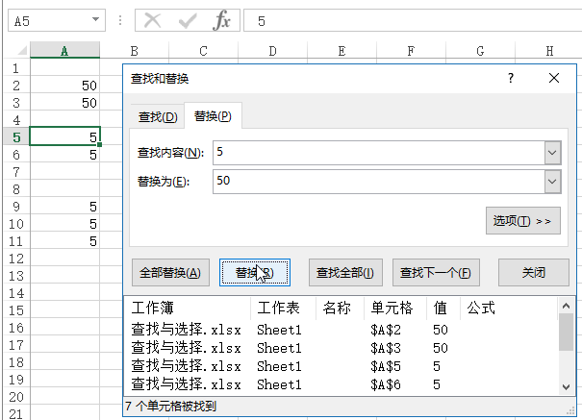Screen dimensions: 582x420
Task: Select the 替换 tab
Action: coord(213,117)
